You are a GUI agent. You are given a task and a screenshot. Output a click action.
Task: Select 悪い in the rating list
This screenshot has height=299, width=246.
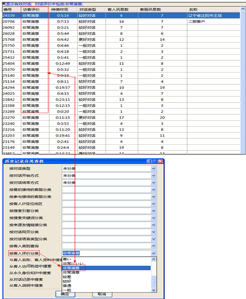point(107,259)
